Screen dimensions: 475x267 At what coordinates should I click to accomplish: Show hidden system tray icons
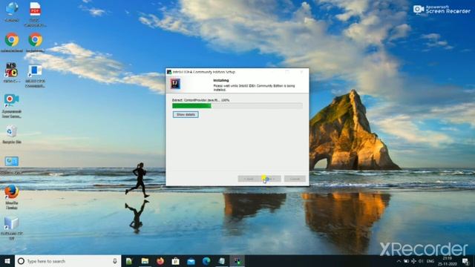[399, 261]
